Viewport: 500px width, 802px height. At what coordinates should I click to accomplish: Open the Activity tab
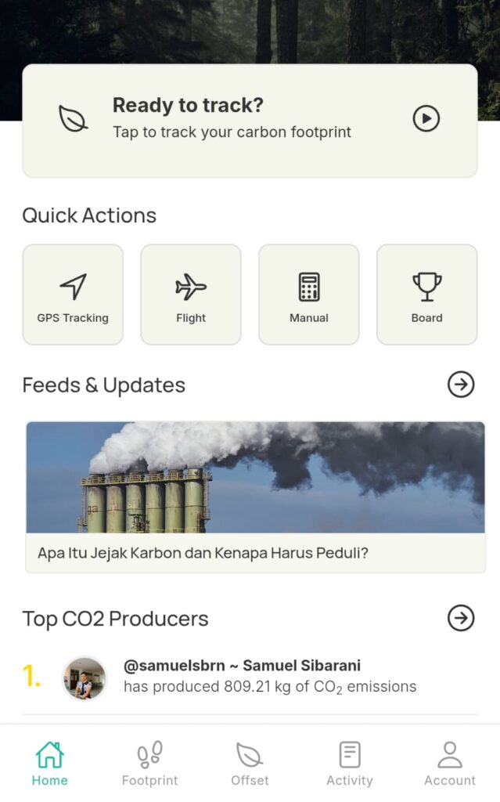(350, 764)
